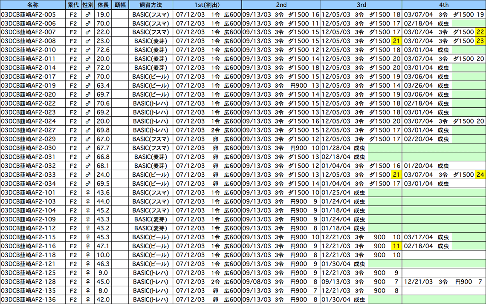Viewport: 486px width, 304px height.
Task: Select body length value 47.1
Action: 103,246
